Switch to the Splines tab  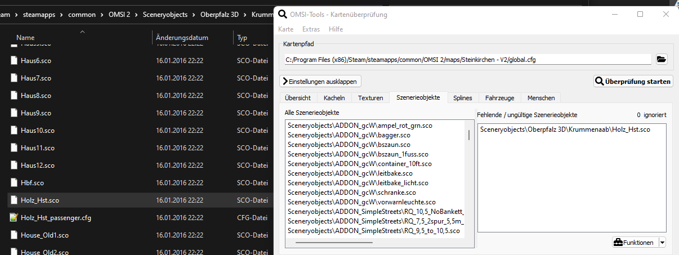[x=463, y=98]
